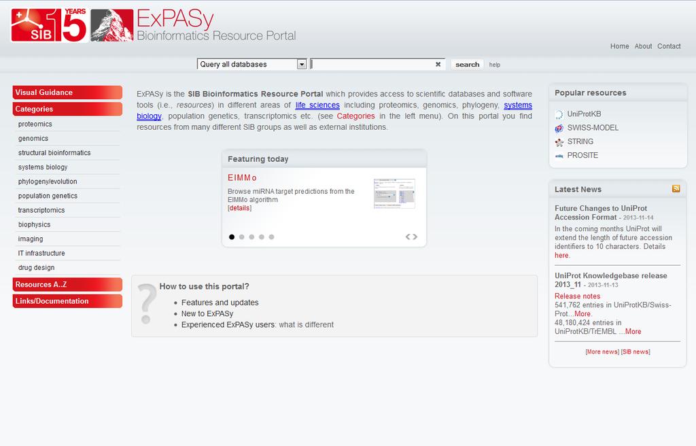Go to previous featured item arrow
The width and height of the screenshot is (696, 446).
coord(408,237)
